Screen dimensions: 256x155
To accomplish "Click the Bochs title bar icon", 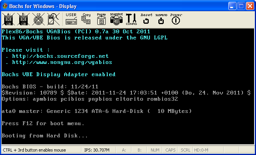I will point(5,6).
